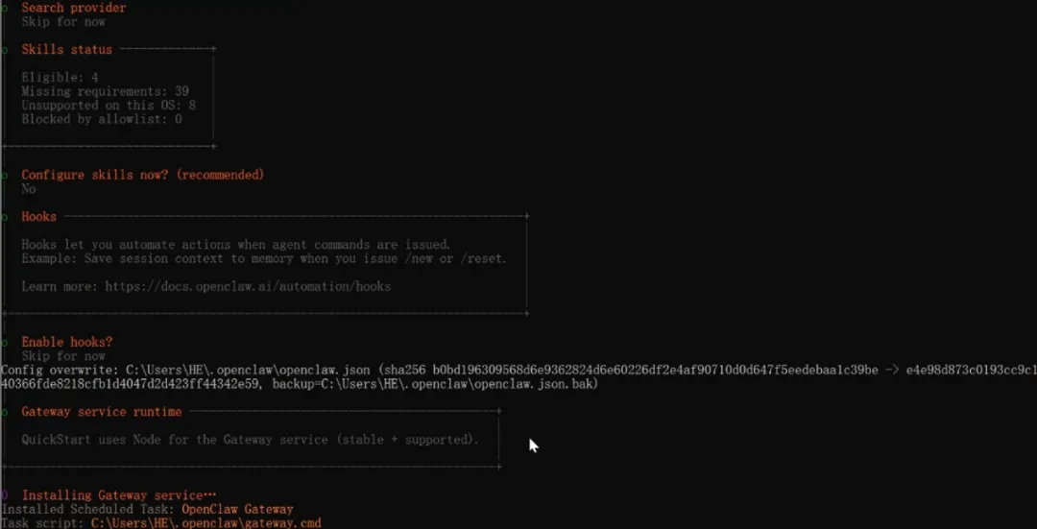Click 'Missing requirements: 39' line
This screenshot has width=1037, height=529.
(x=106, y=91)
